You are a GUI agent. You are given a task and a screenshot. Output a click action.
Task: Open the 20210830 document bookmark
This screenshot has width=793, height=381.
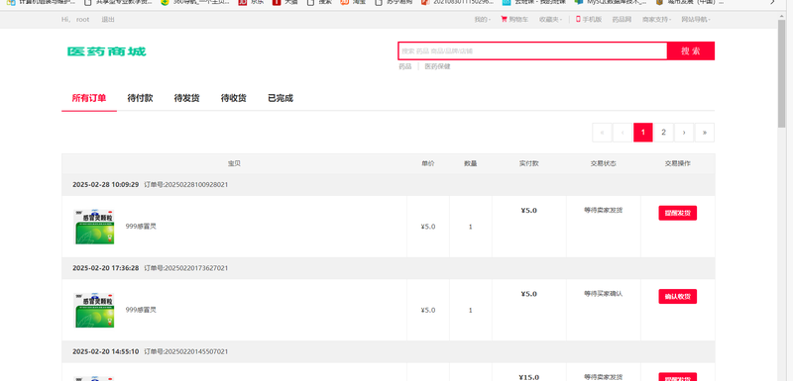pos(458,2)
